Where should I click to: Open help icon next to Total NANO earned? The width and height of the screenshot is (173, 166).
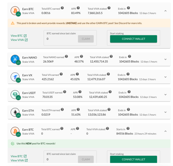pos(66,56)
